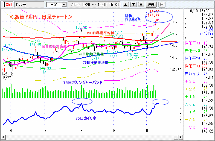215x141 pixels.
Task: Open the three-line menu button
Action: 141,5
